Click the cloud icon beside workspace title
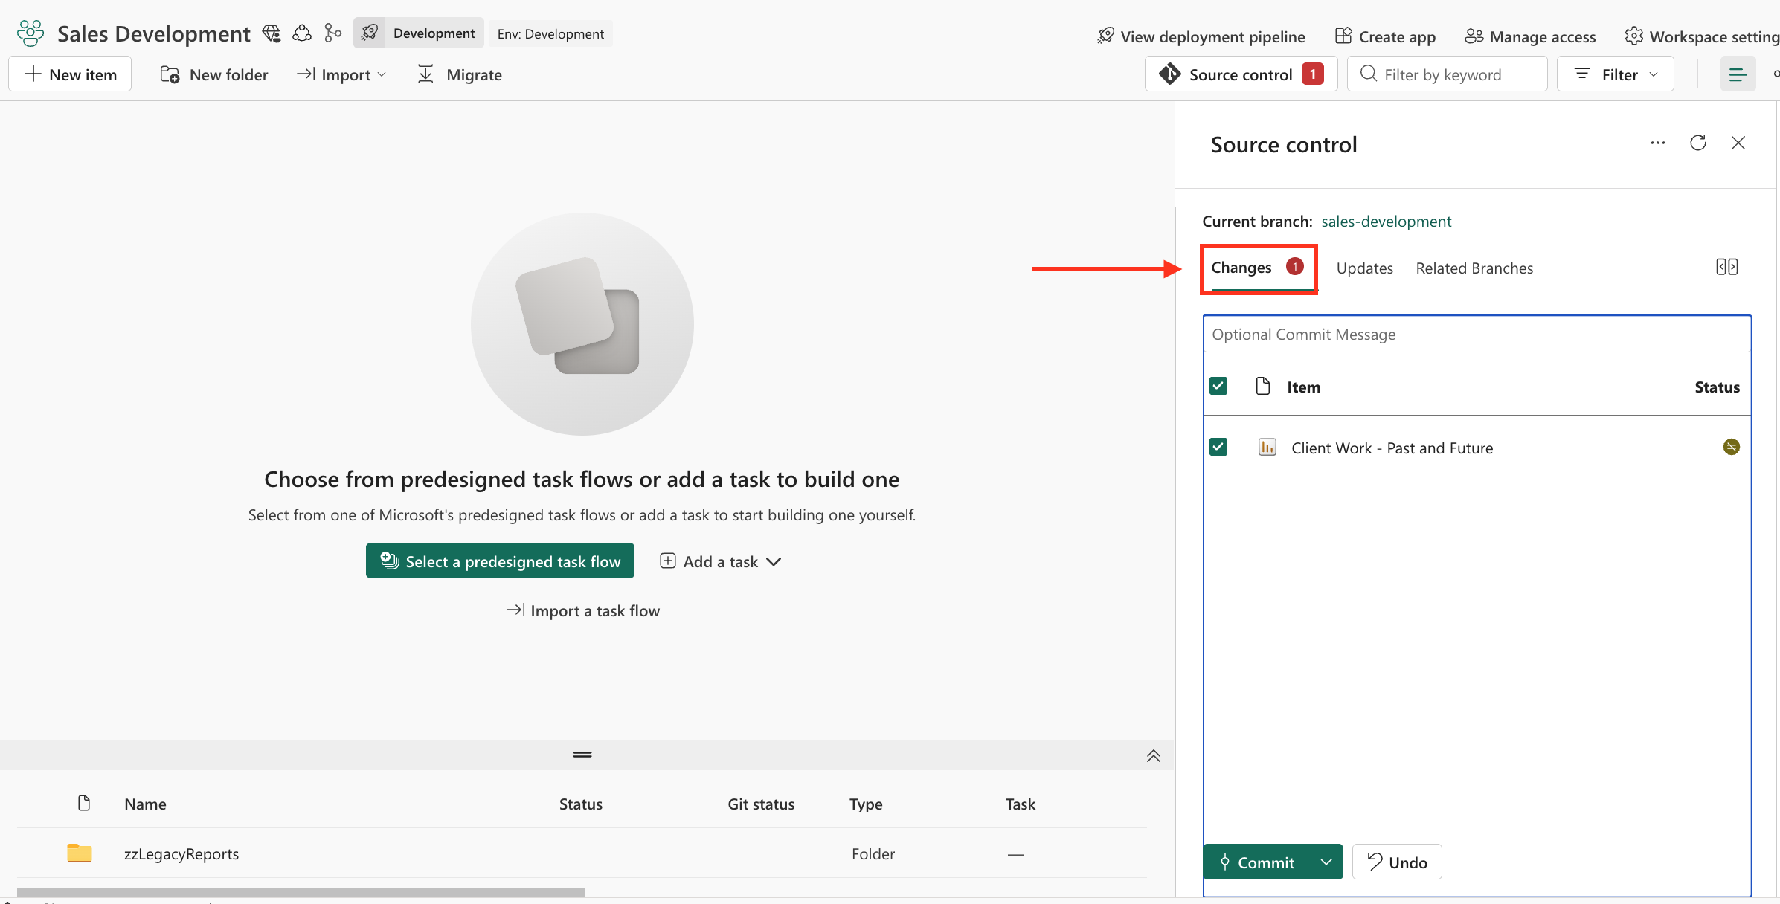Image resolution: width=1780 pixels, height=904 pixels. (302, 33)
